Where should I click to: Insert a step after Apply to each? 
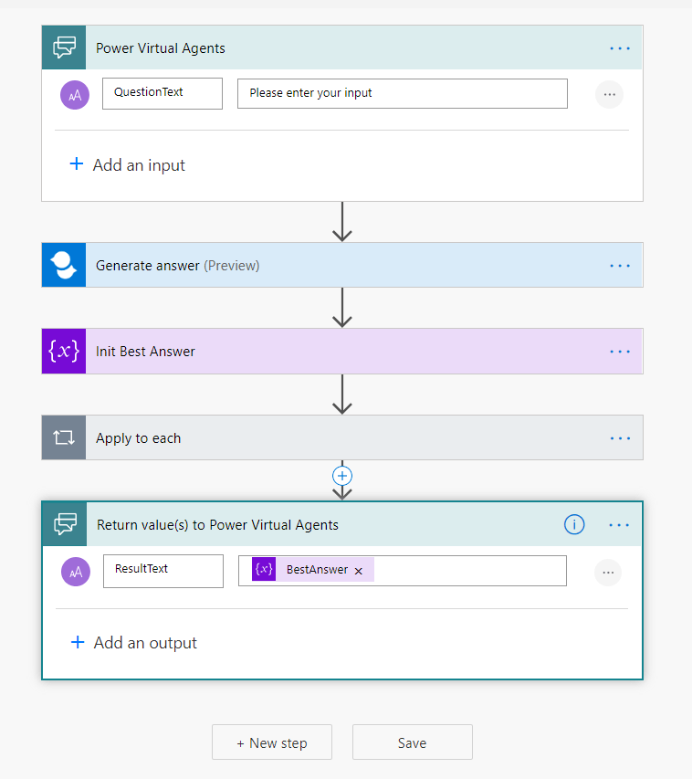pos(342,476)
